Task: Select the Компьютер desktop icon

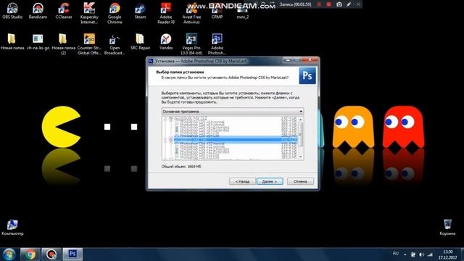Action: coord(12,227)
